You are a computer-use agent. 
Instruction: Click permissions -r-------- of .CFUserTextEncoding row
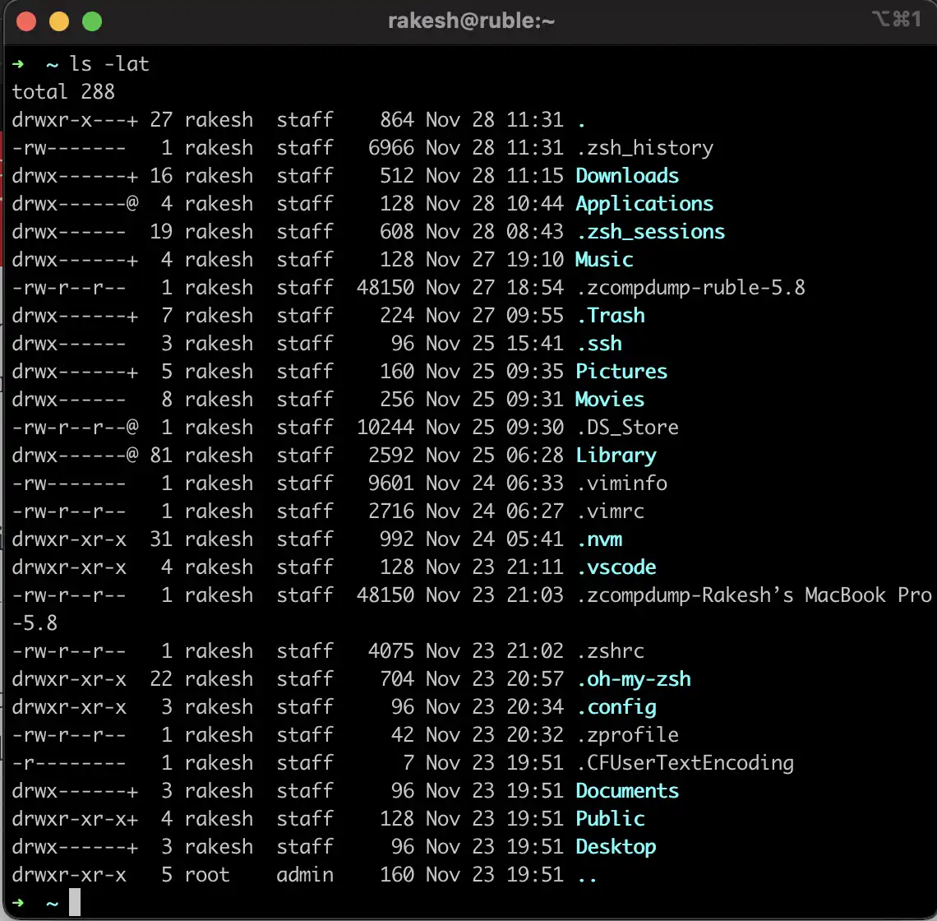69,763
